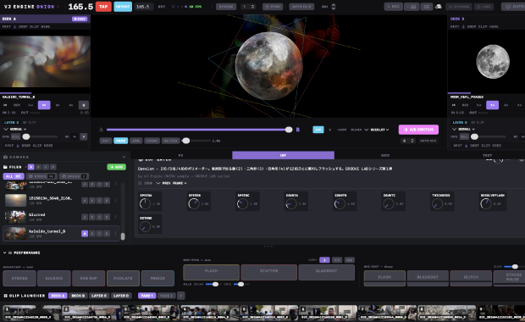Trigger the momentary FREEZE pad

(x=157, y=278)
